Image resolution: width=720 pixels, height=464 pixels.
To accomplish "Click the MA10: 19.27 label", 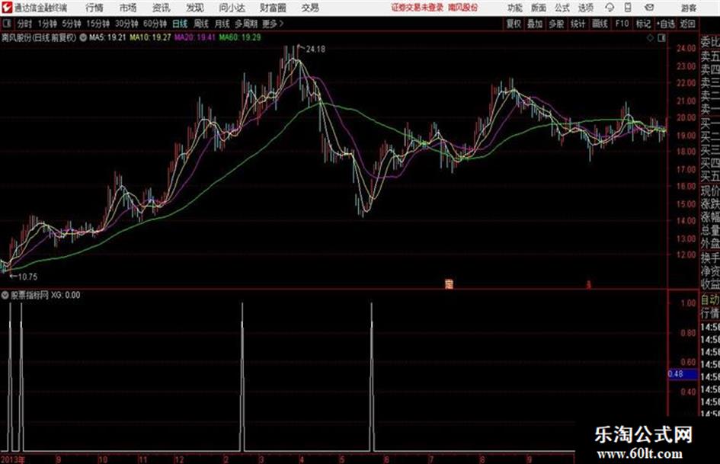I will click(150, 37).
